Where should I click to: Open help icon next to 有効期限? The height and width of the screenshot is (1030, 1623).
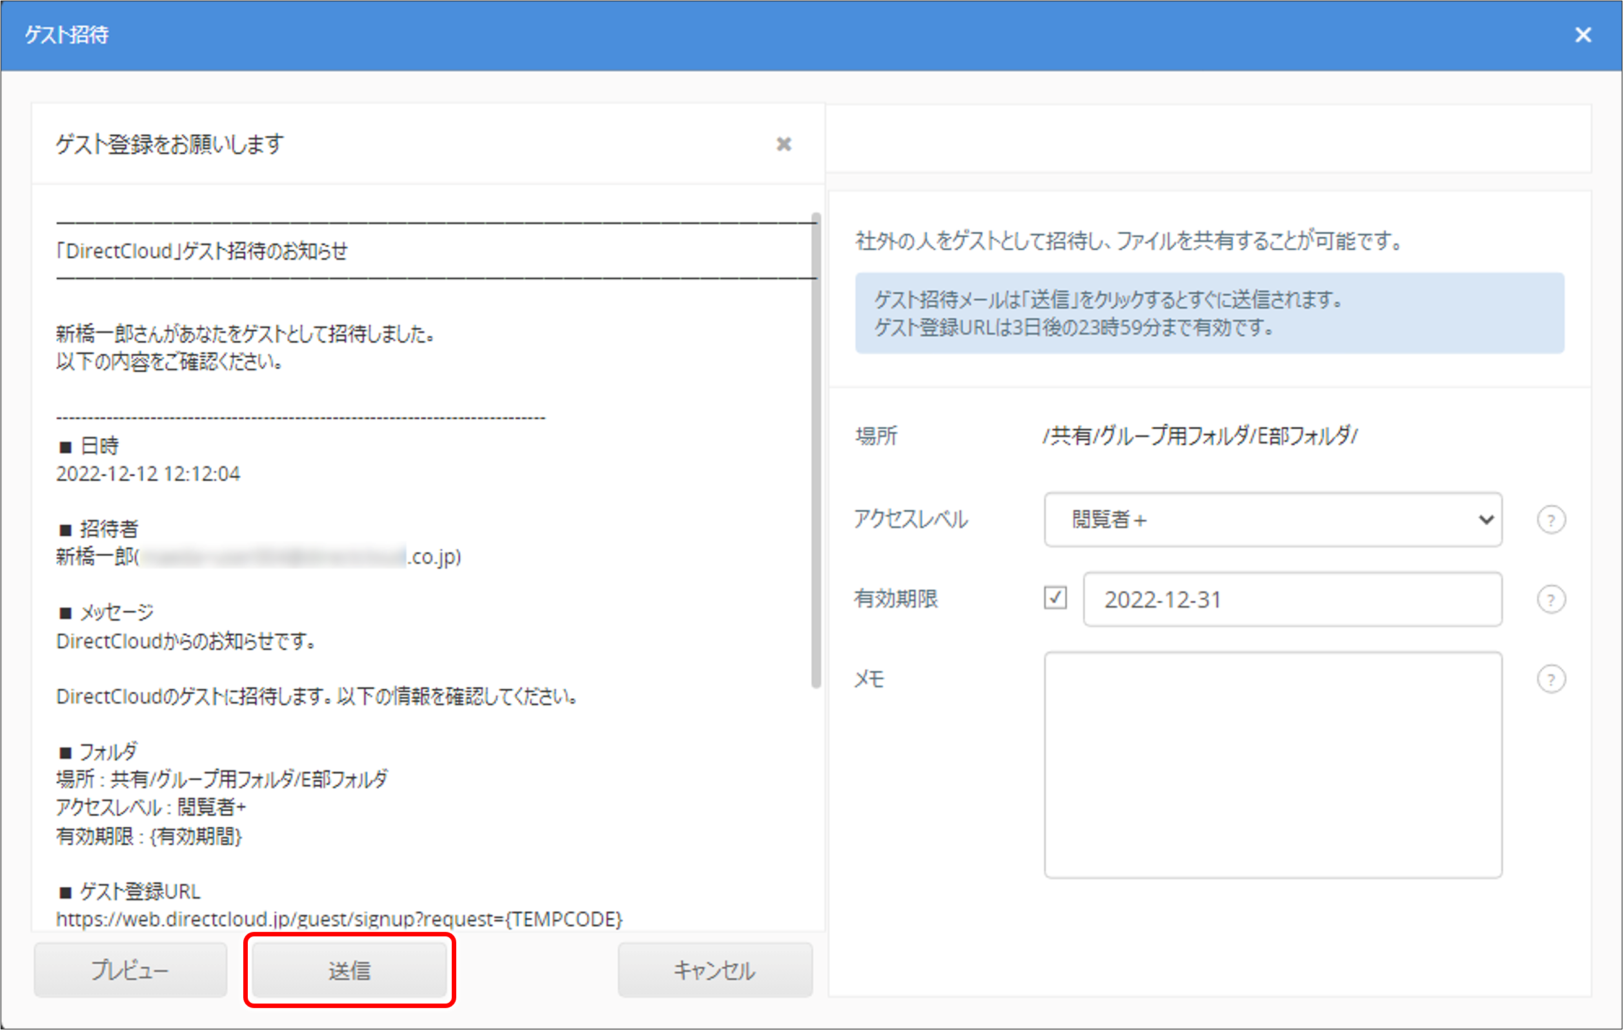[x=1551, y=600]
